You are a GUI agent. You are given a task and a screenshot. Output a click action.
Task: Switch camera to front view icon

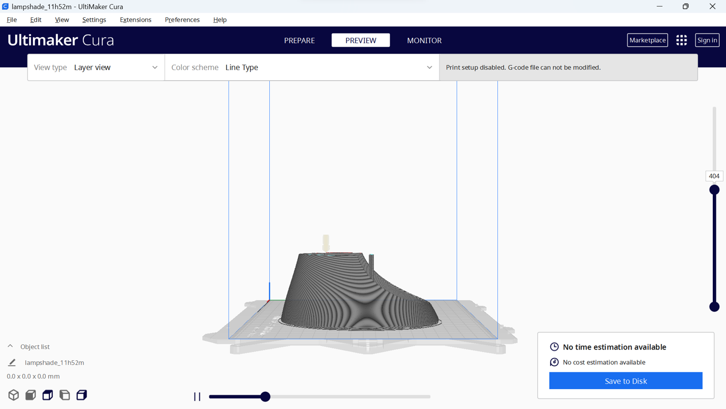pos(30,395)
